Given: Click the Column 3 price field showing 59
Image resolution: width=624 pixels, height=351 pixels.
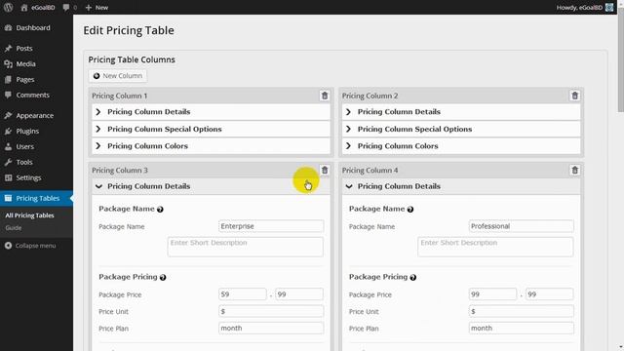Looking at the screenshot, I should coord(243,294).
